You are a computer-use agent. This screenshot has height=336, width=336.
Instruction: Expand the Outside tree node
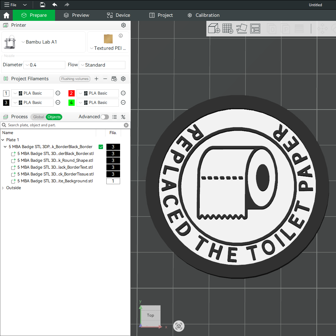pos(3,188)
